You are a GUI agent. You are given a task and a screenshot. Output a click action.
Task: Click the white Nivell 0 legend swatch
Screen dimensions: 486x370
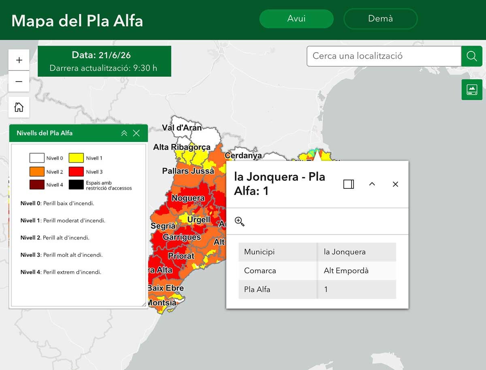tap(37, 158)
